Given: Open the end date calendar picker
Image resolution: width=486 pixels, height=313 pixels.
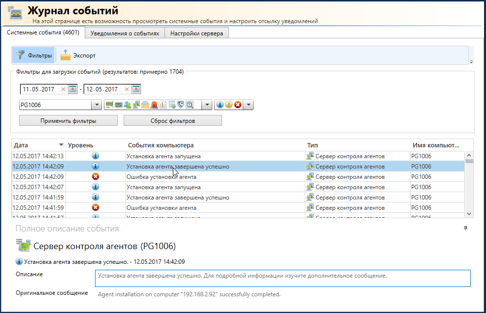Looking at the screenshot, I should point(136,89).
